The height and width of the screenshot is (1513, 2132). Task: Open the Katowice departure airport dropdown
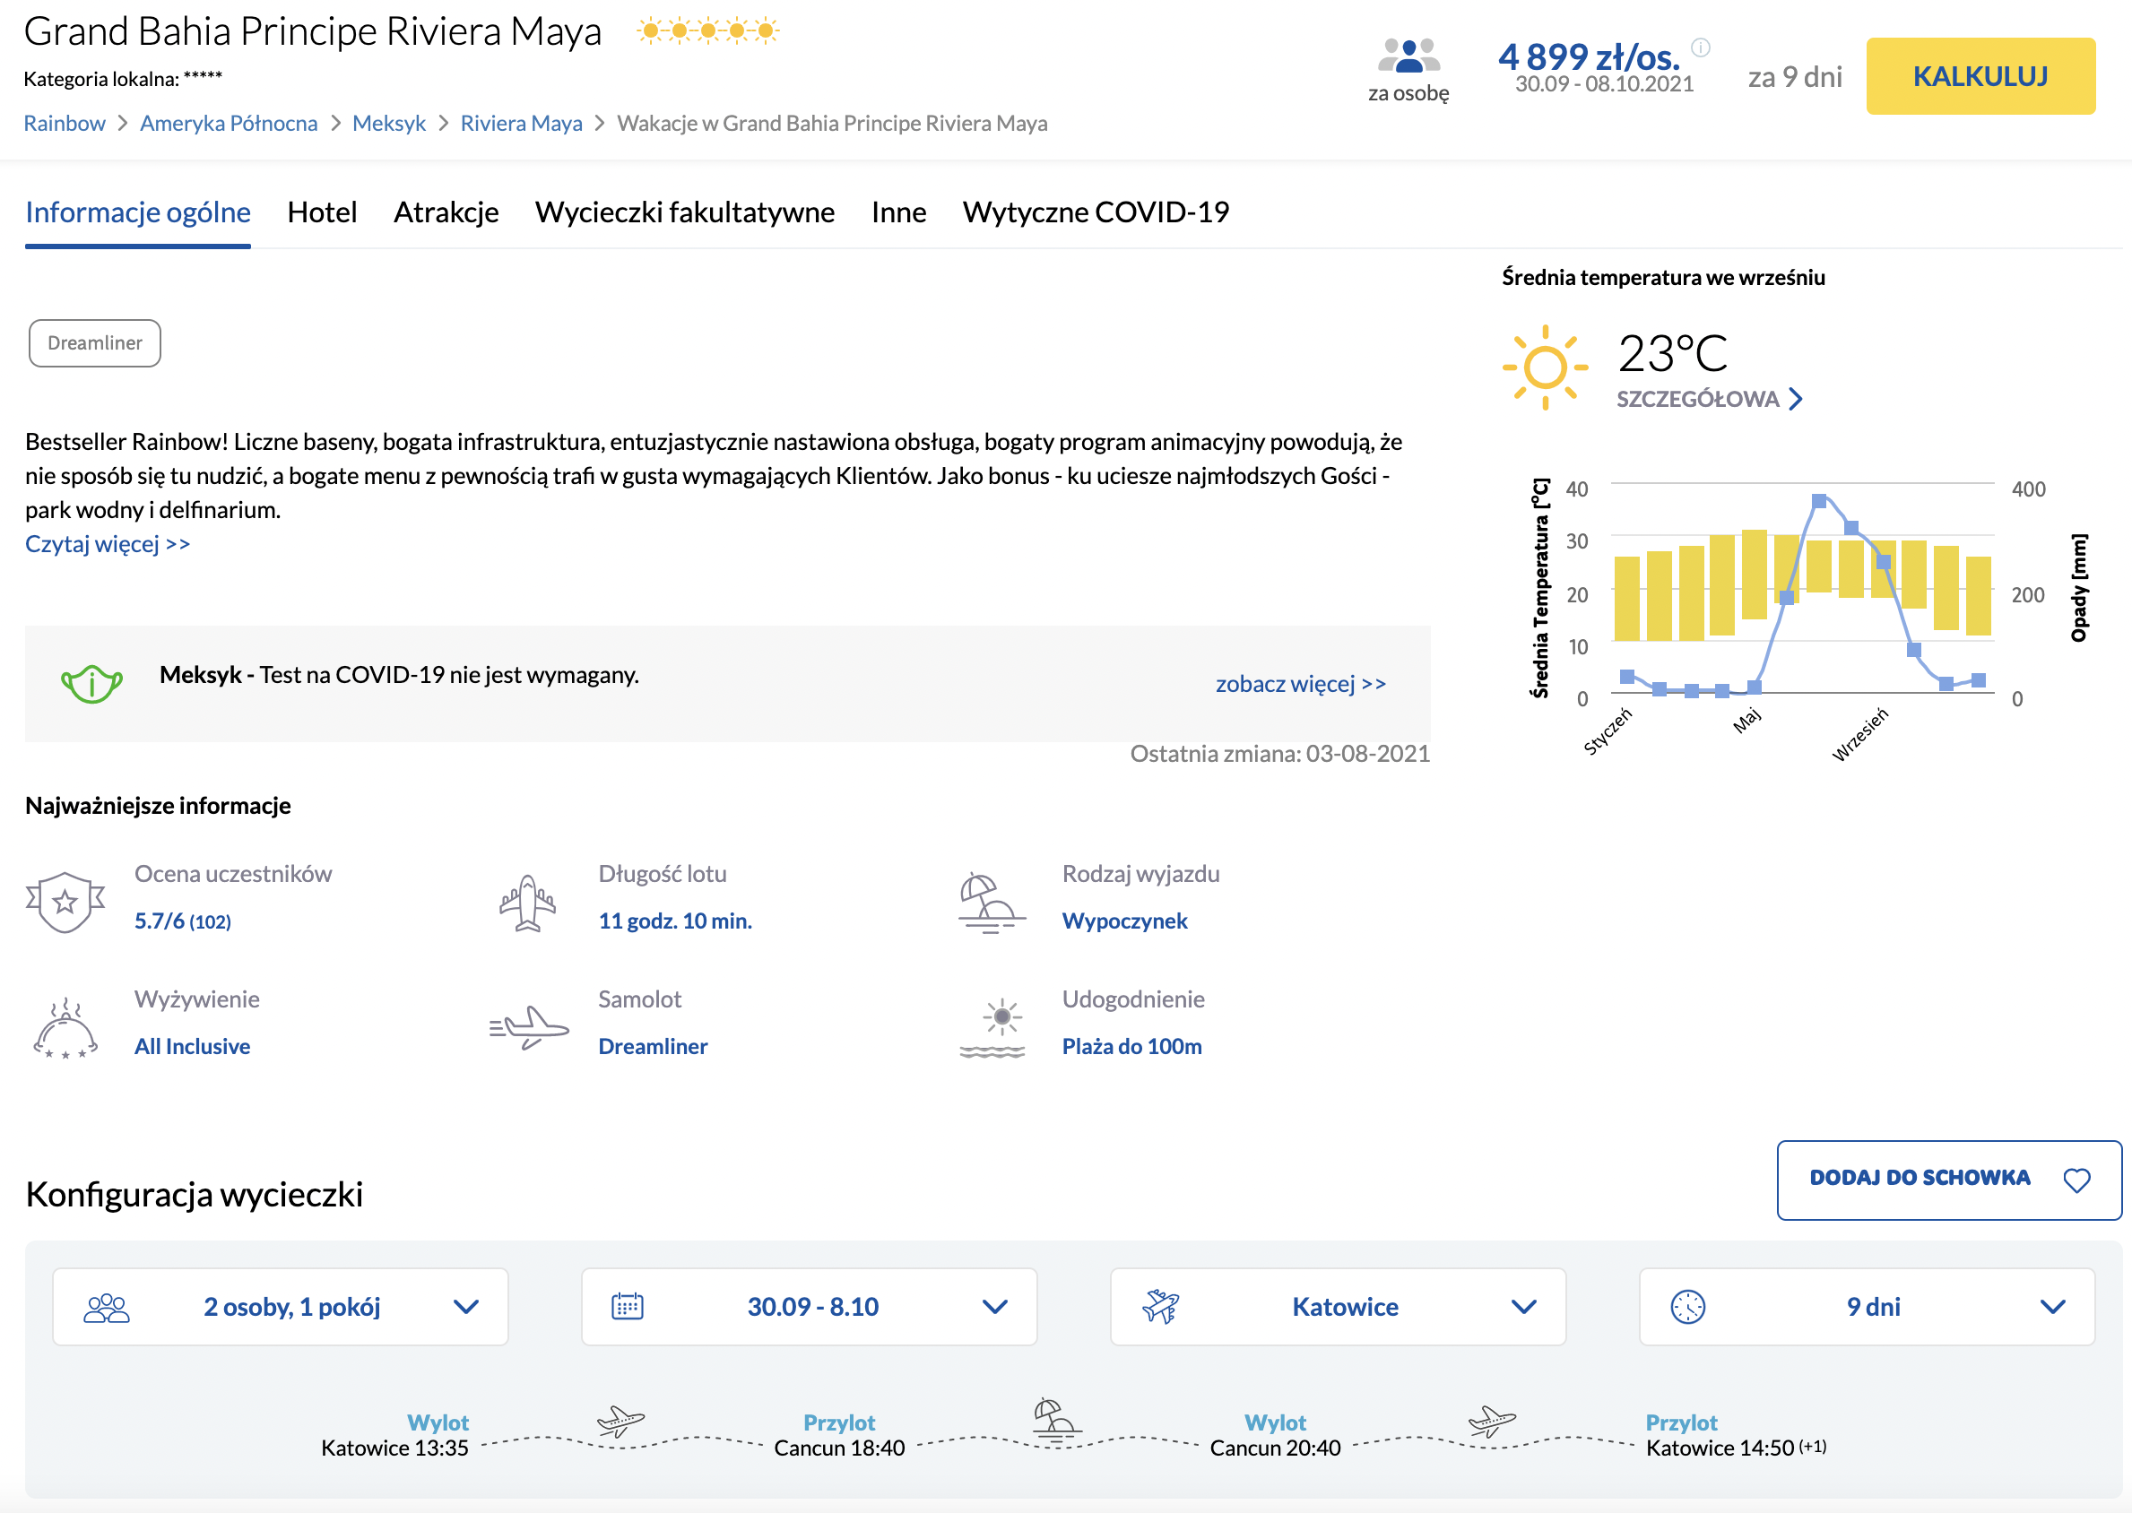tap(1338, 1306)
